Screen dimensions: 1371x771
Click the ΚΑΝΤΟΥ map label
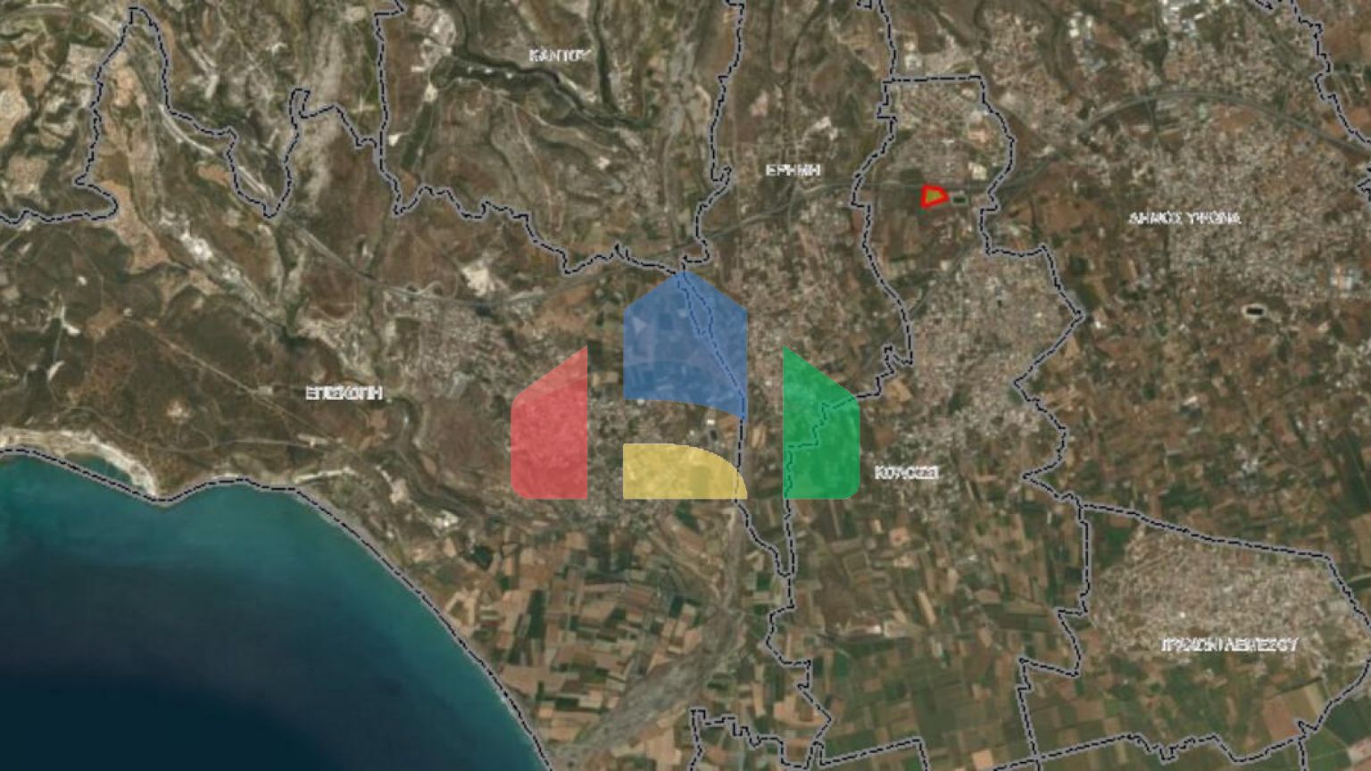coord(561,55)
